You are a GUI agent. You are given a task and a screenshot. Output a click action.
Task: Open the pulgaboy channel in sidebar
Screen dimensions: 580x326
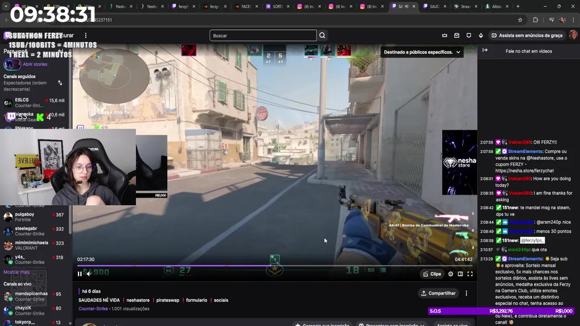click(x=35, y=217)
